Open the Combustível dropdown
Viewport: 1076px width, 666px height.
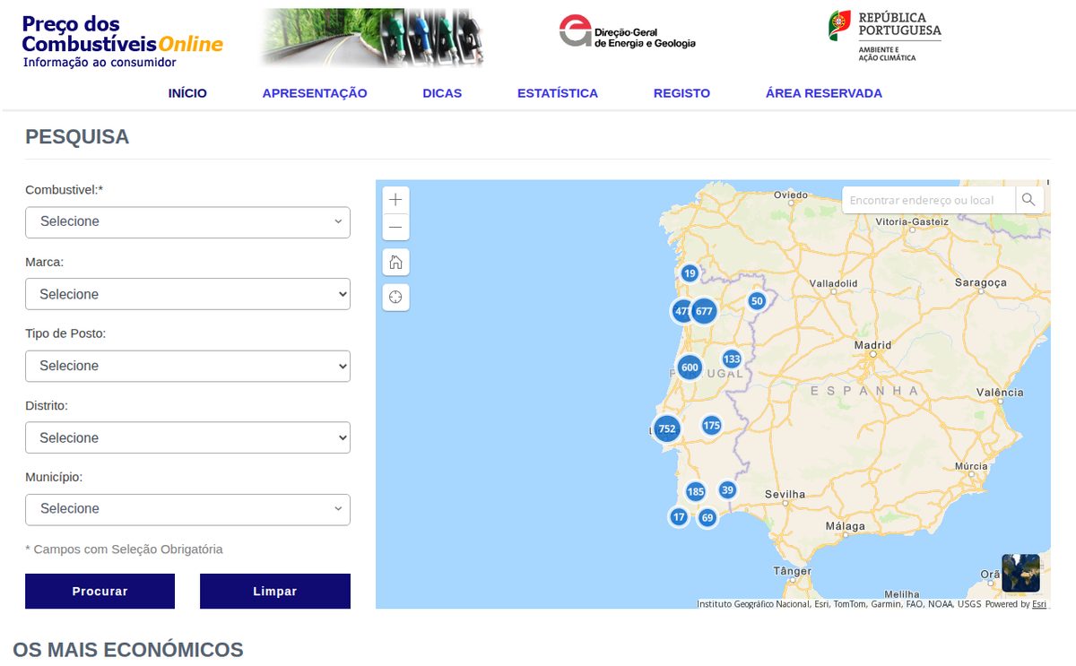(x=187, y=222)
